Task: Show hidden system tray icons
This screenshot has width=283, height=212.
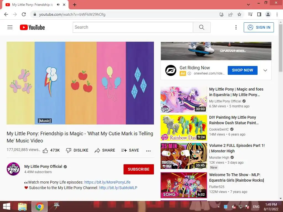Action: [219, 206]
